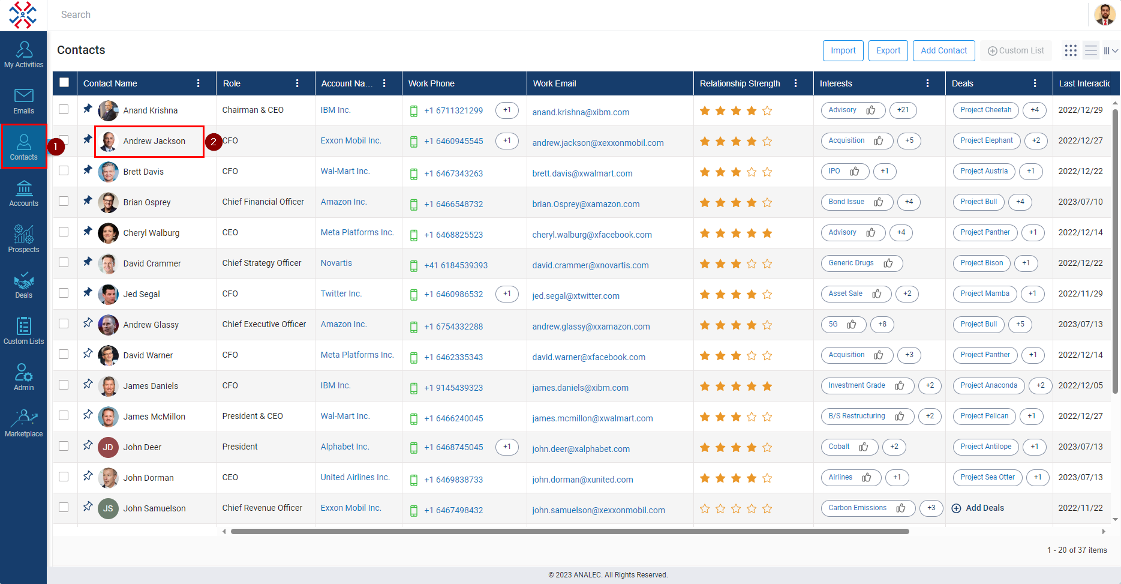Check the David Warner row checkbox
The image size is (1121, 584).
pos(64,354)
